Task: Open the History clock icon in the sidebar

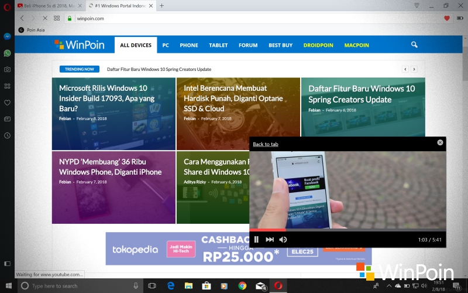Action: pos(7,135)
